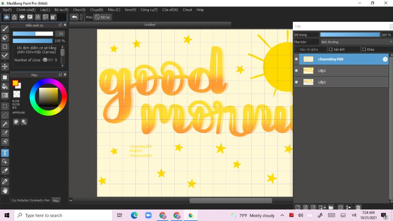Click the round speech bubble icon
Image resolution: width=393 pixels, height=221 pixels.
pyautogui.click(x=22, y=17)
